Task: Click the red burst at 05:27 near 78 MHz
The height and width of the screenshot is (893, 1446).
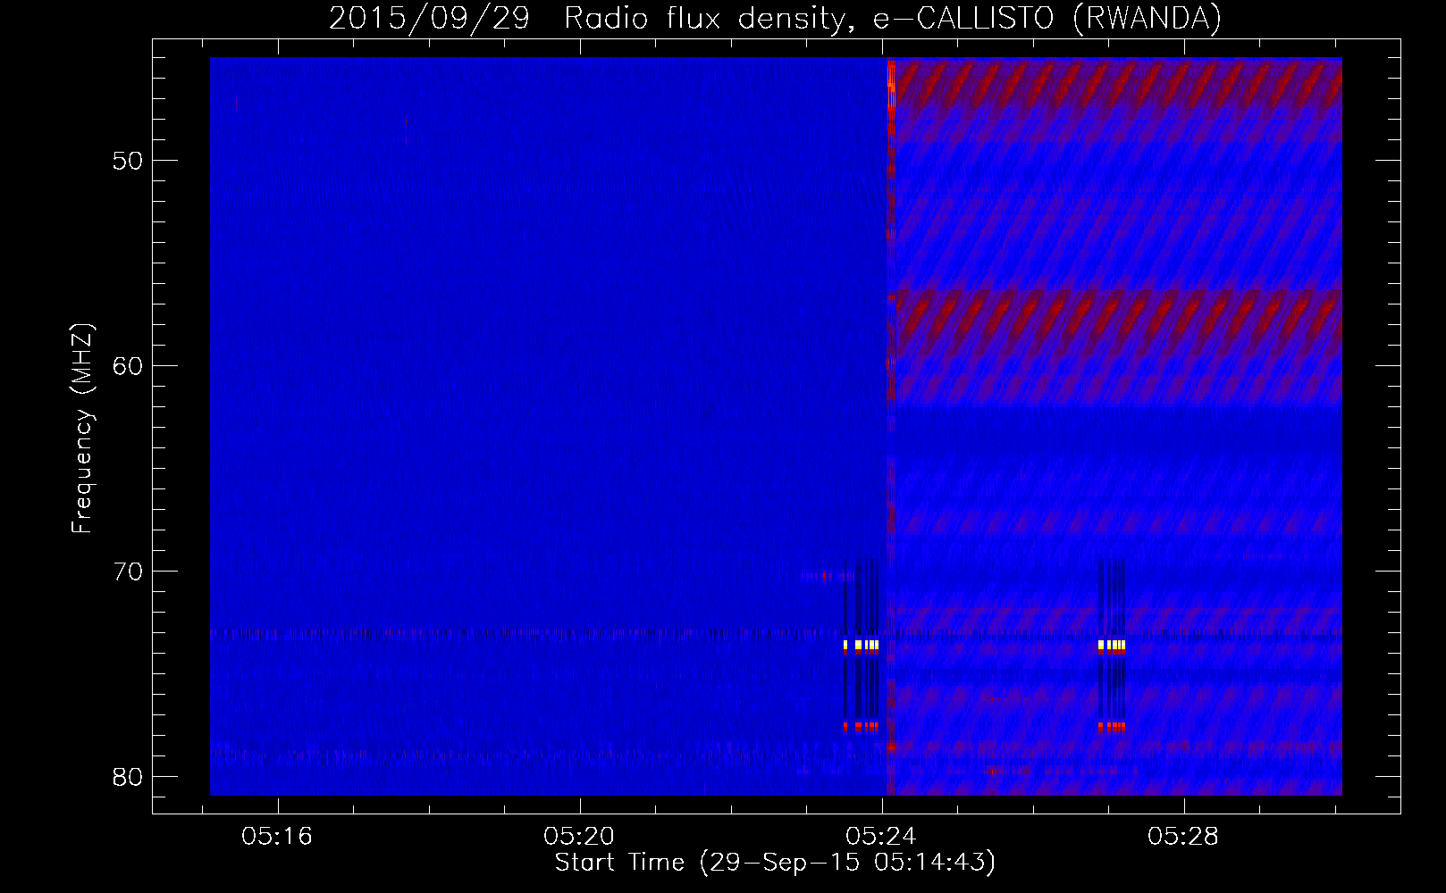Action: [1112, 727]
